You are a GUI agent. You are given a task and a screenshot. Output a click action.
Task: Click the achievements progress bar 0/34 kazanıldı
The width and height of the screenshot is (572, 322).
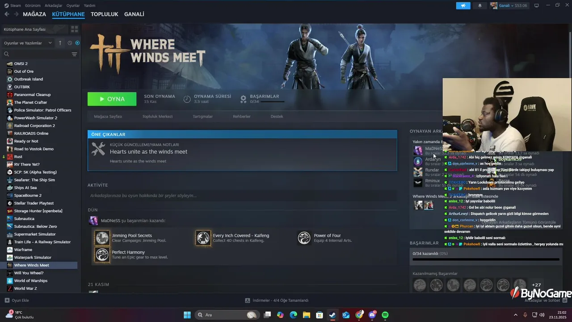pos(486,259)
